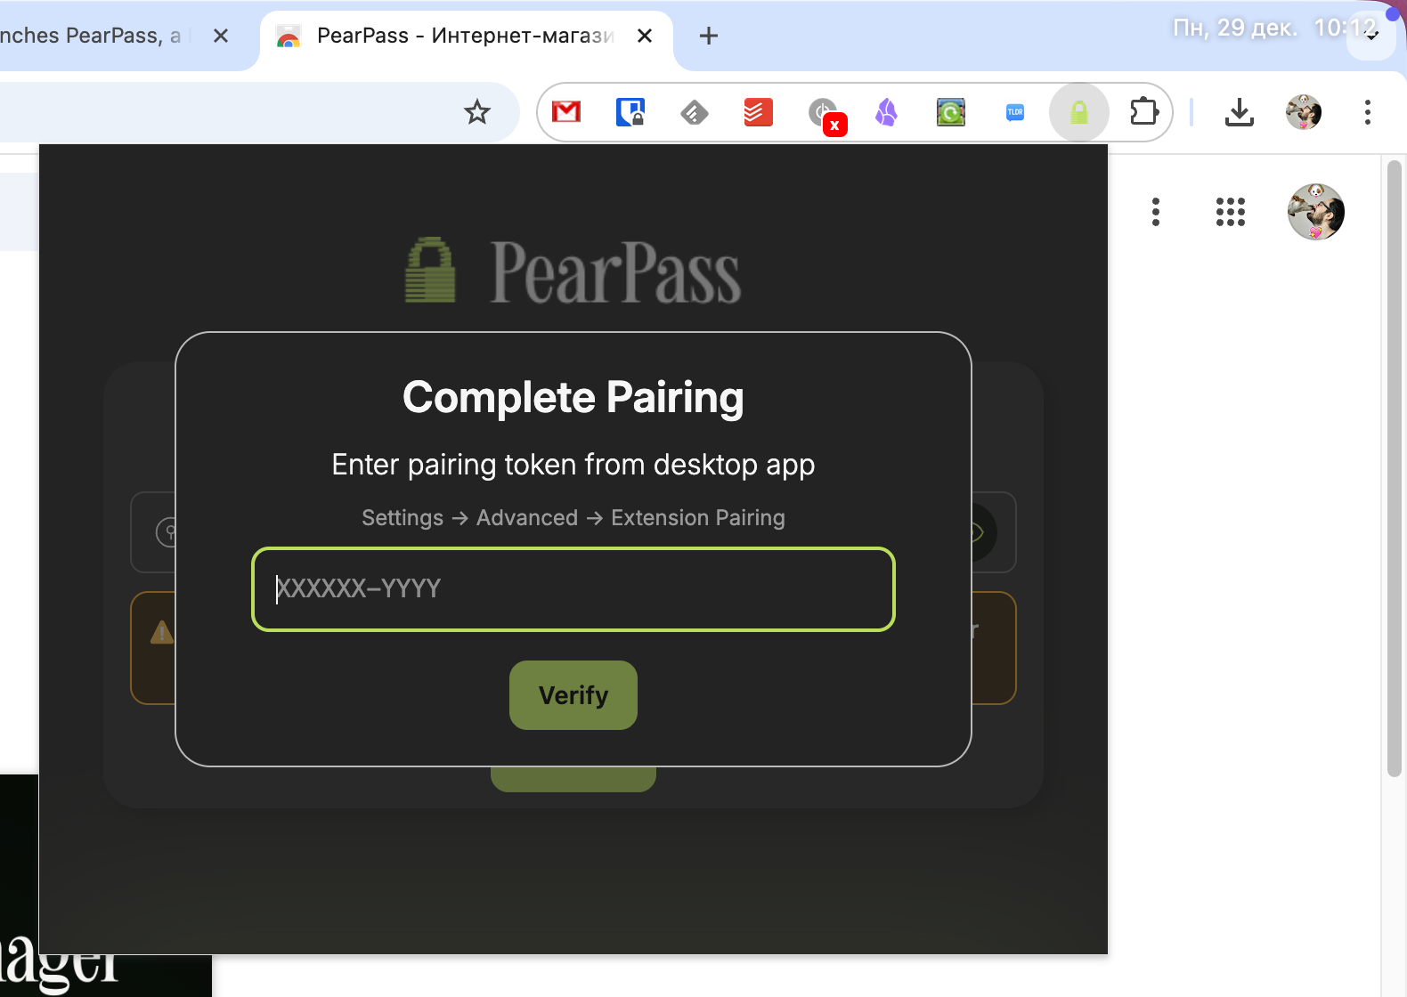Close the PearPass Интернет-магазин tab

[645, 36]
